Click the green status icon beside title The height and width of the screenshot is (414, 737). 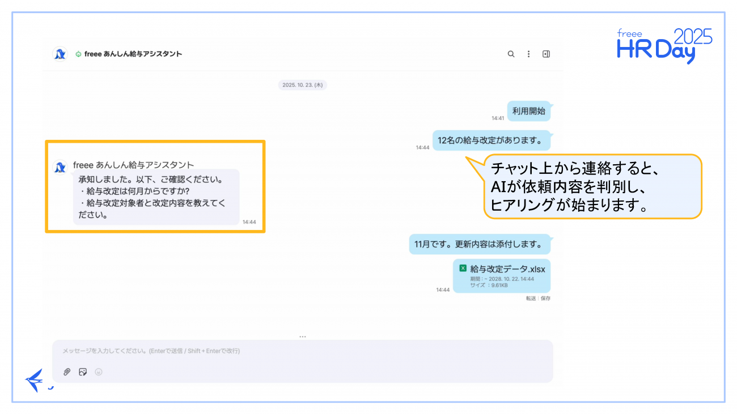[x=78, y=54]
